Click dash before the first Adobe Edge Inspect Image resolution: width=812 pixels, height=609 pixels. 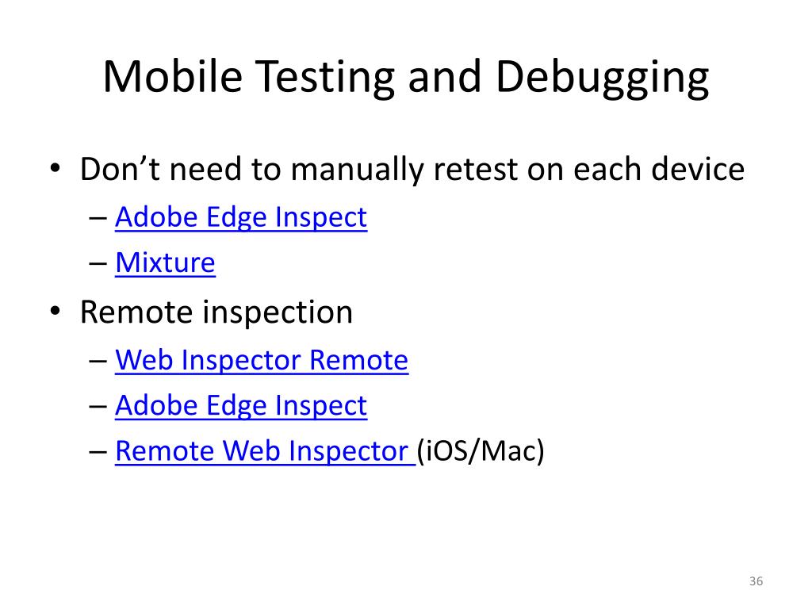click(x=98, y=217)
